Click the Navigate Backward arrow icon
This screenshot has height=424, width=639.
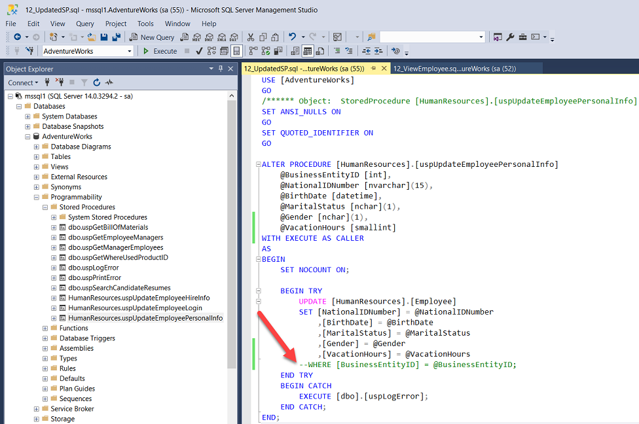(x=17, y=37)
